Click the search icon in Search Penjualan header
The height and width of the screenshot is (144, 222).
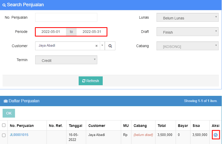(4, 5)
